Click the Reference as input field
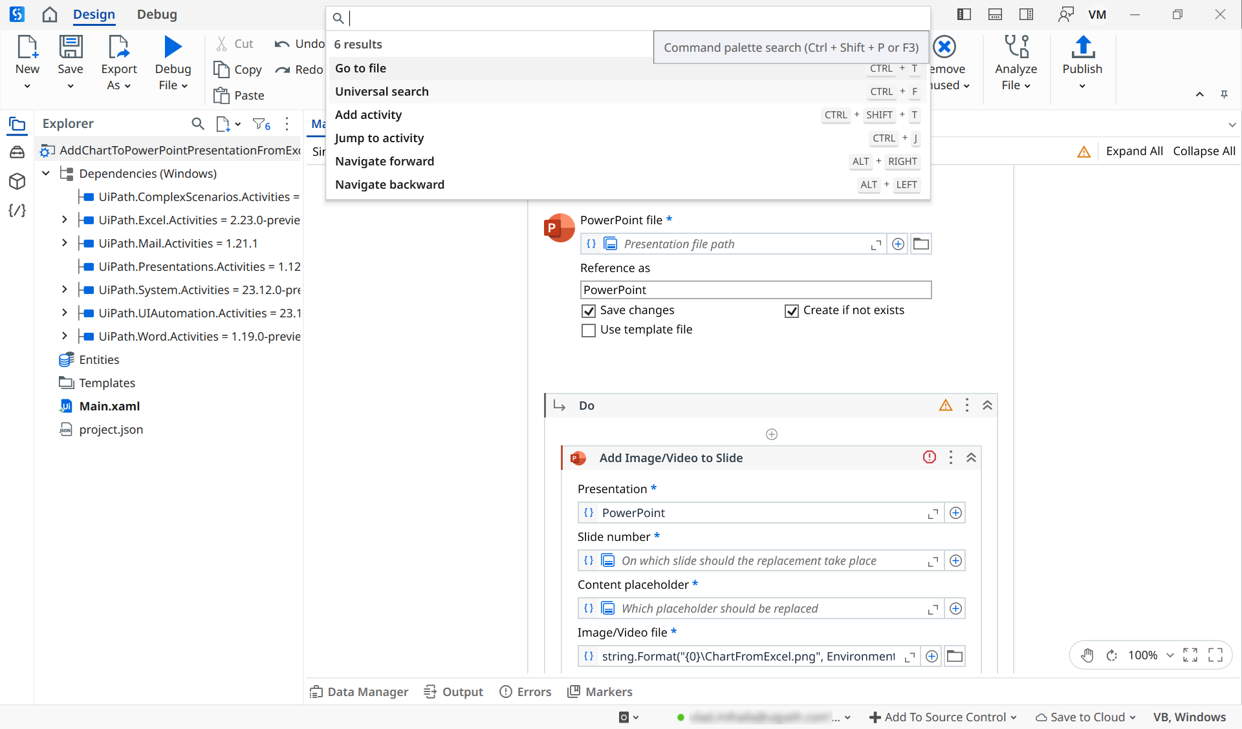 point(756,290)
